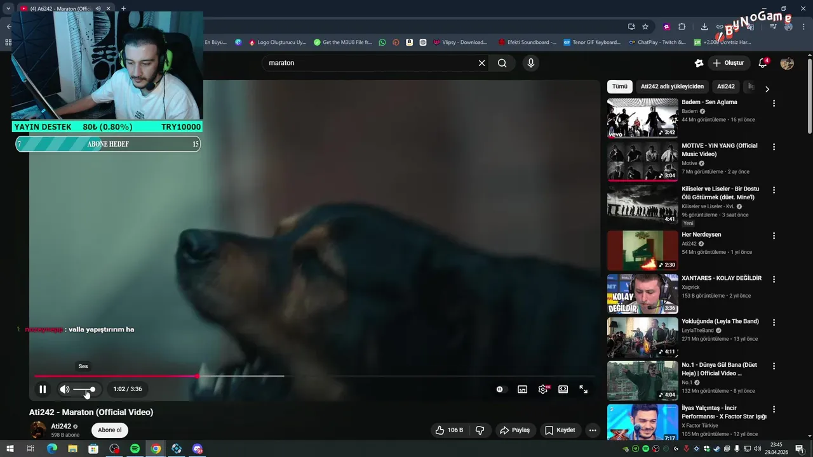Open options for Kiliseler ve Liseler video
This screenshot has width=813, height=457.
(x=774, y=190)
